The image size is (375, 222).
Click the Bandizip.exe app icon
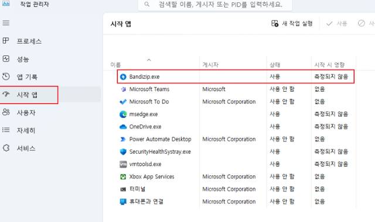click(x=123, y=77)
